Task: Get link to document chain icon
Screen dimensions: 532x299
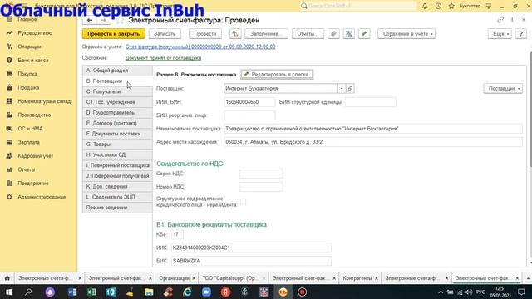Action: tap(500, 20)
